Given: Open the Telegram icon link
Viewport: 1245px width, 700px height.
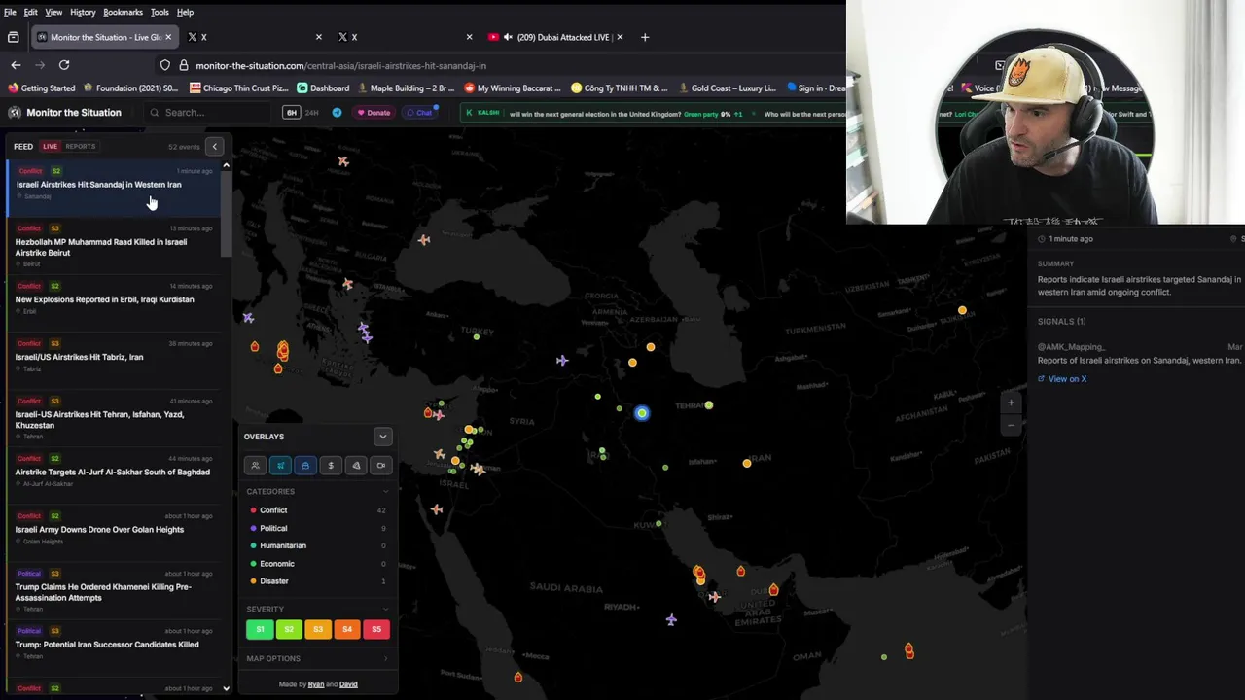Looking at the screenshot, I should (337, 113).
